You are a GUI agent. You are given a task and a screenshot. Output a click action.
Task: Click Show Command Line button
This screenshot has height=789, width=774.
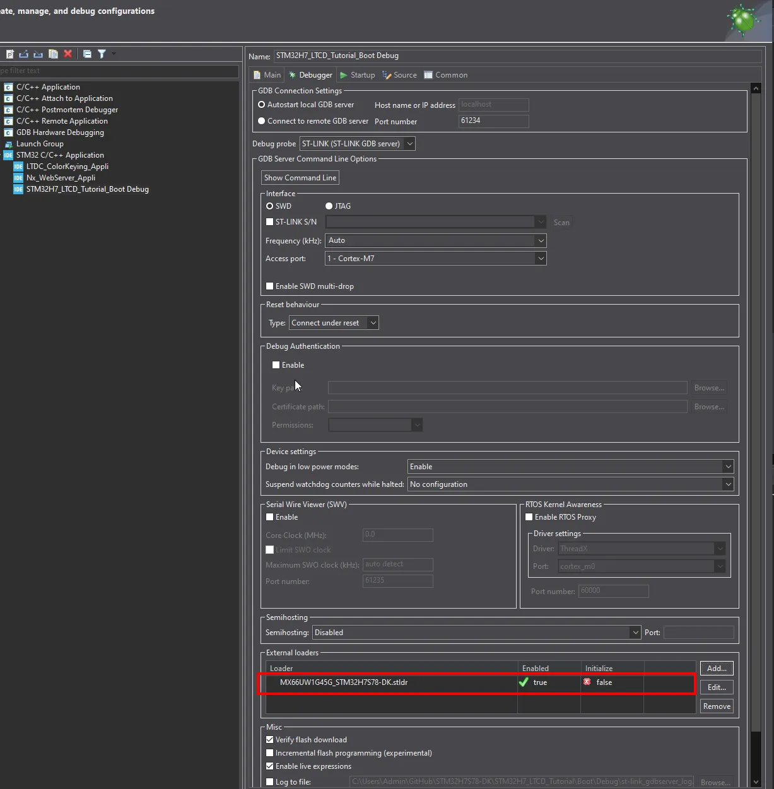[x=300, y=178]
